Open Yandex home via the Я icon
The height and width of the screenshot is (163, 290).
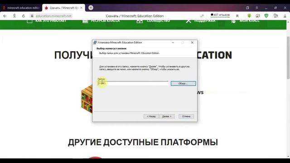[x=14, y=16]
